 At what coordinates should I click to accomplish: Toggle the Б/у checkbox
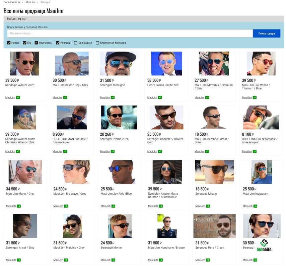[x=24, y=43]
